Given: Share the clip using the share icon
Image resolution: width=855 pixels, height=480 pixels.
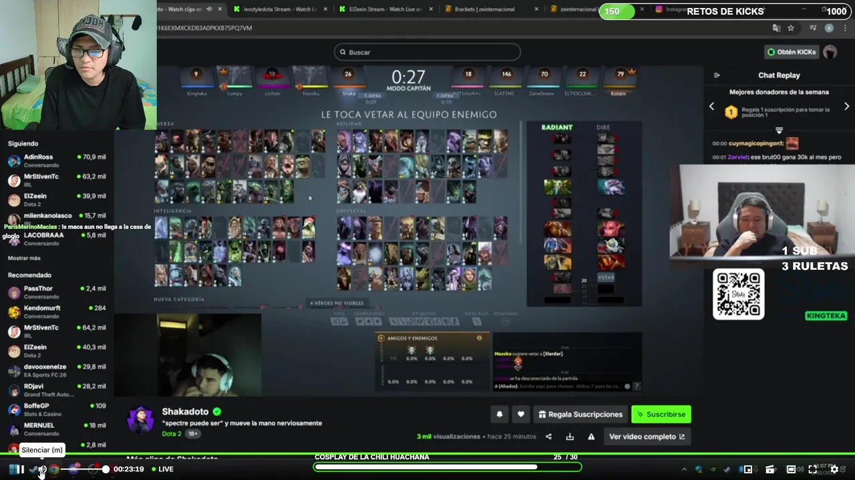Looking at the screenshot, I should (x=548, y=437).
